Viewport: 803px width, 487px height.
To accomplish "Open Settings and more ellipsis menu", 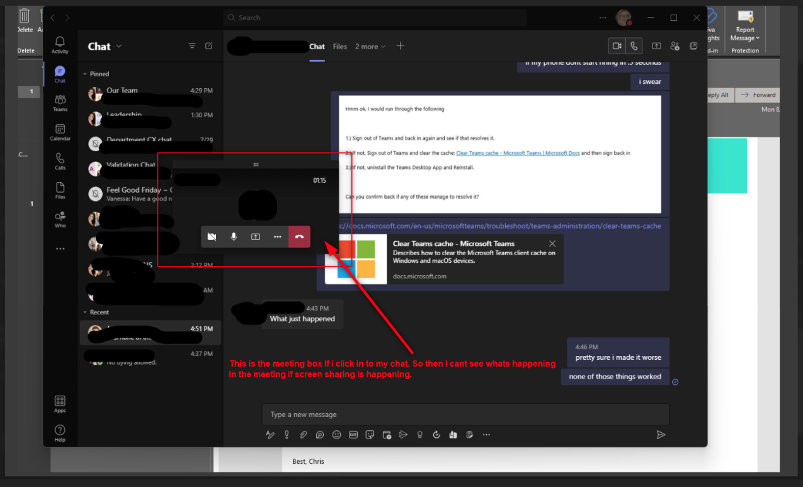I will 603,18.
